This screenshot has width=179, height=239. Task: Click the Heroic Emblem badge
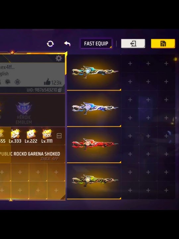point(24,113)
